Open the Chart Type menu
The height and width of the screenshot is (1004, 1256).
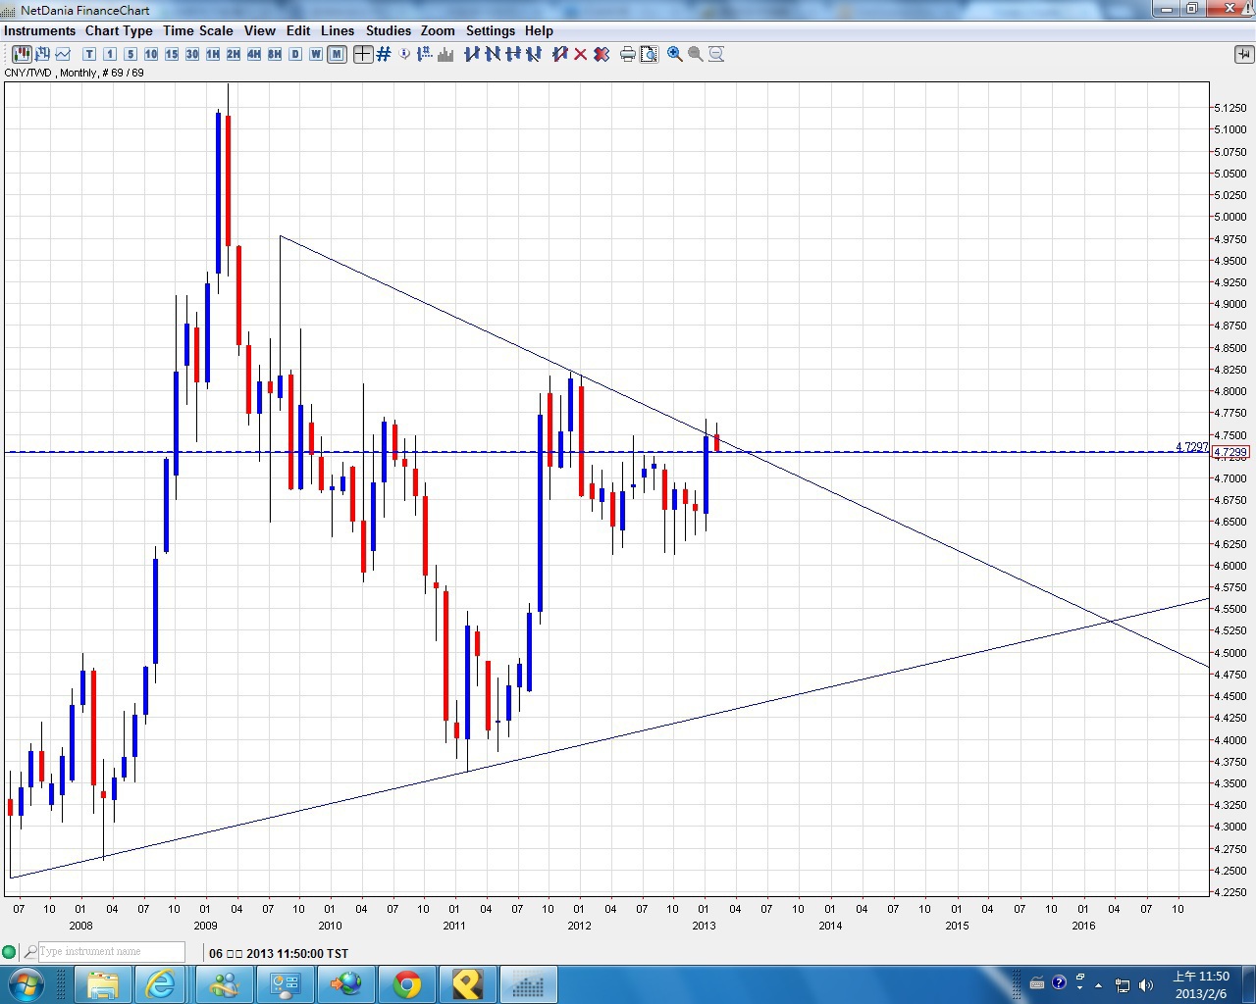(x=119, y=30)
